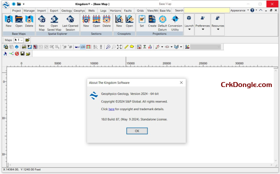The image size is (280, 174).
Task: Toggle the red grid display button
Action: [x=88, y=47]
